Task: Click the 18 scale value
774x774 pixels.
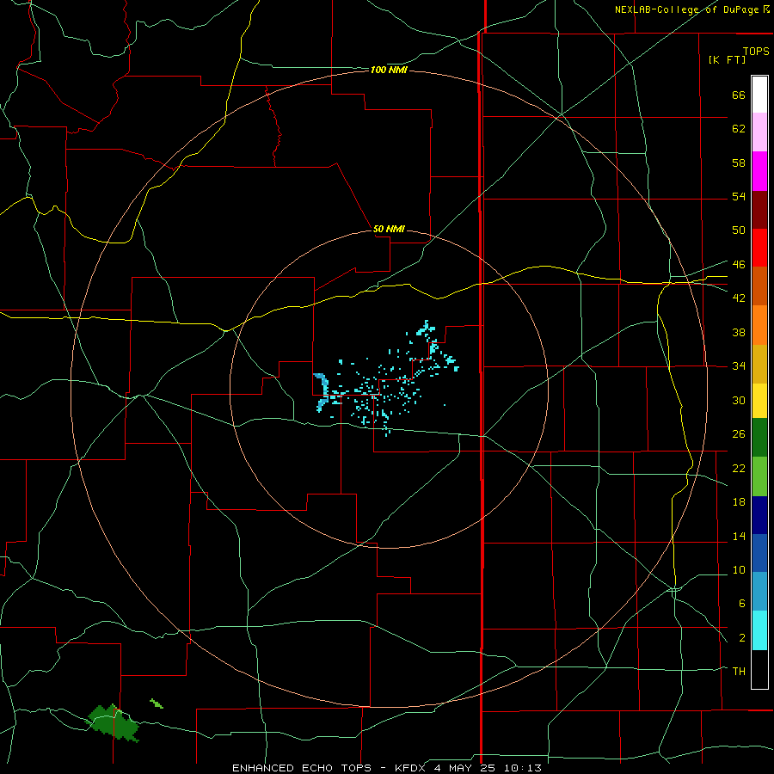Action: pos(739,502)
